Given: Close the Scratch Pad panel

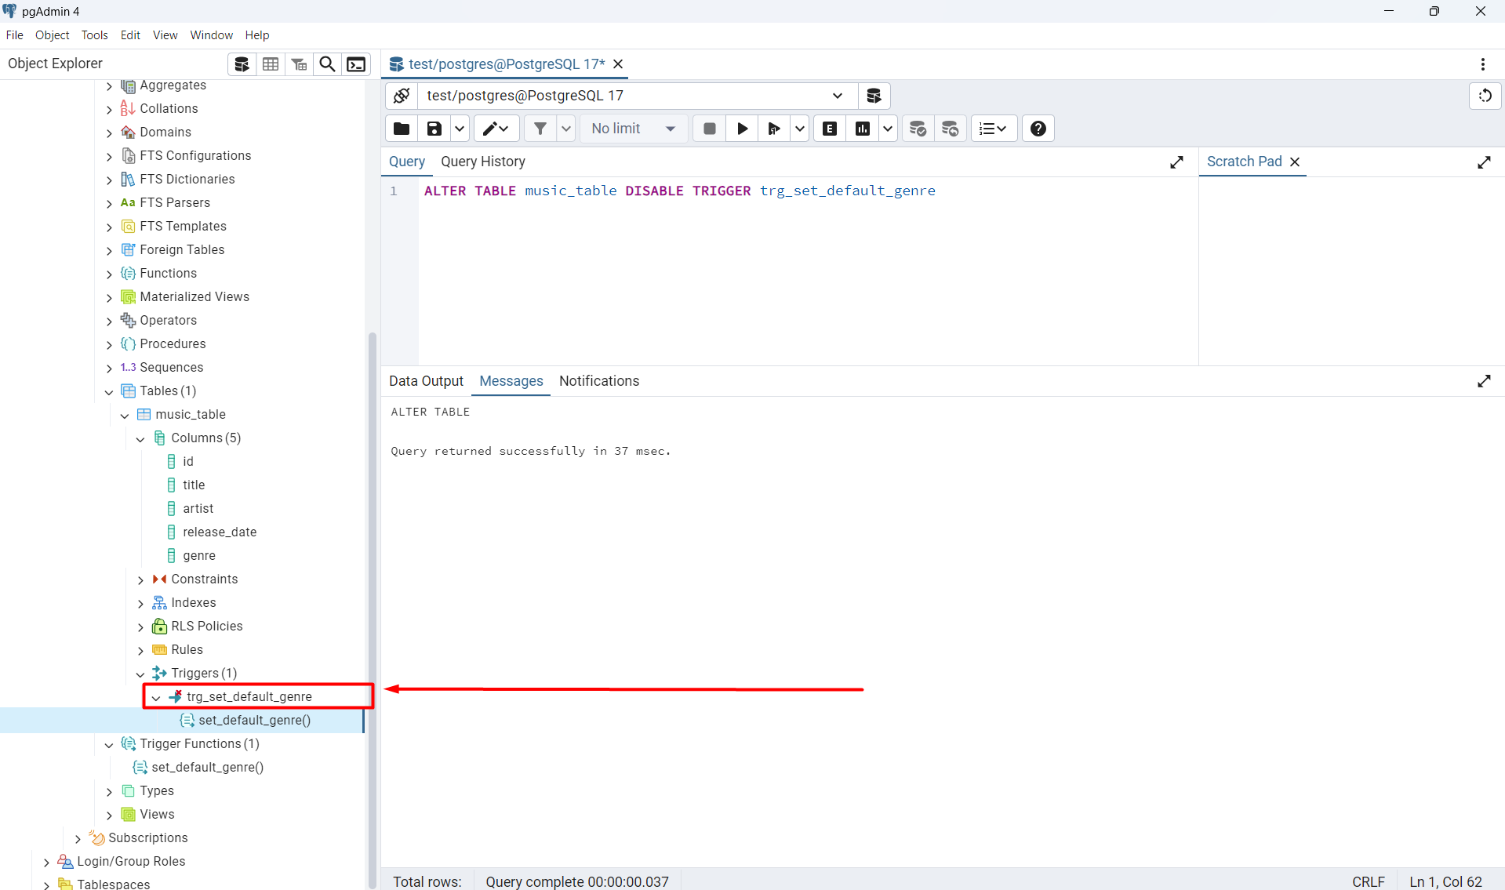Looking at the screenshot, I should point(1295,162).
